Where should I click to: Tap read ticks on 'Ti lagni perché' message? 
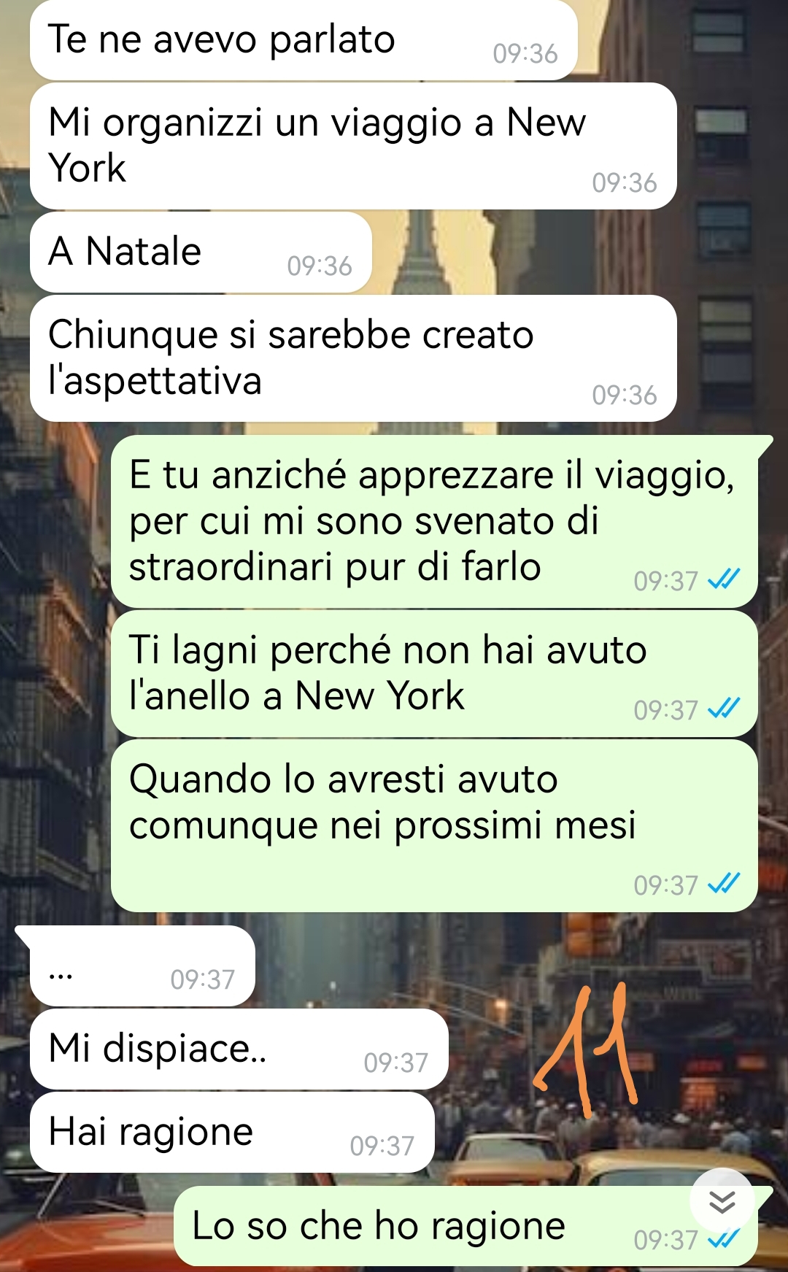coord(724,708)
